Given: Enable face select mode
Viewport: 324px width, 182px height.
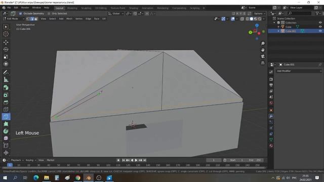Looking at the screenshot, I should [36, 19].
